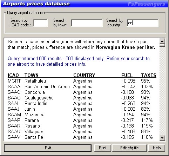Image resolution: width=169 pixels, height=156 pixels.
Task: Select ICAO code SAAI
Action: tap(13, 104)
